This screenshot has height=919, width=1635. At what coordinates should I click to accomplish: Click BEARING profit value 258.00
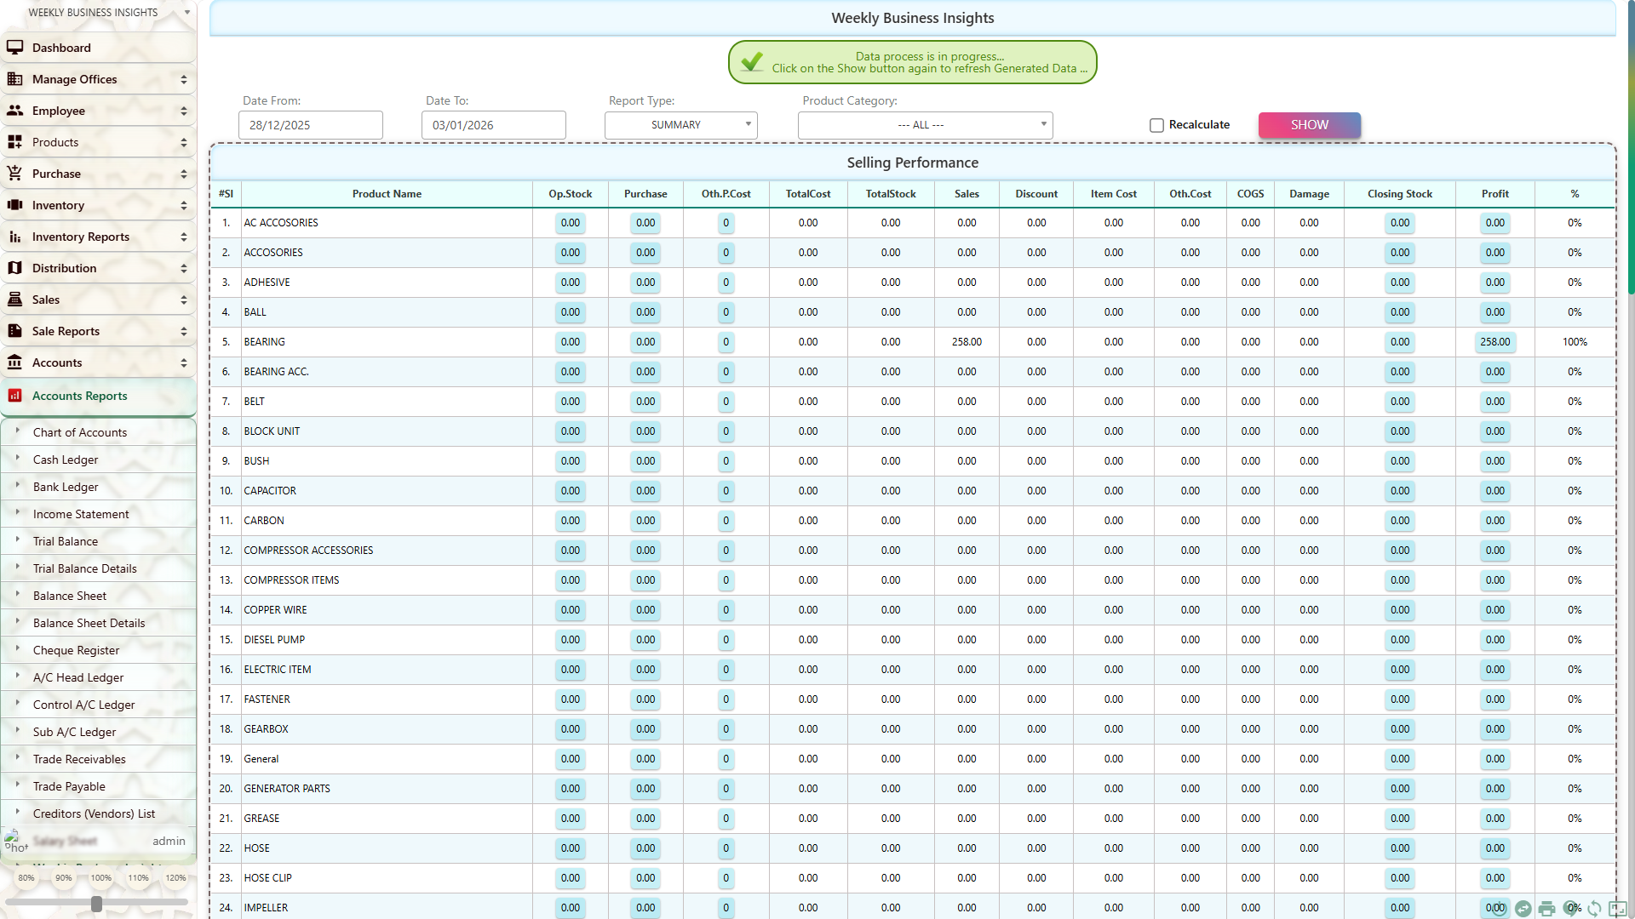point(1494,342)
